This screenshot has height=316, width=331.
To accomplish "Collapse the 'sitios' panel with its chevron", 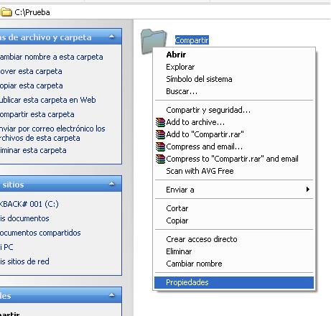I will pos(112,184).
